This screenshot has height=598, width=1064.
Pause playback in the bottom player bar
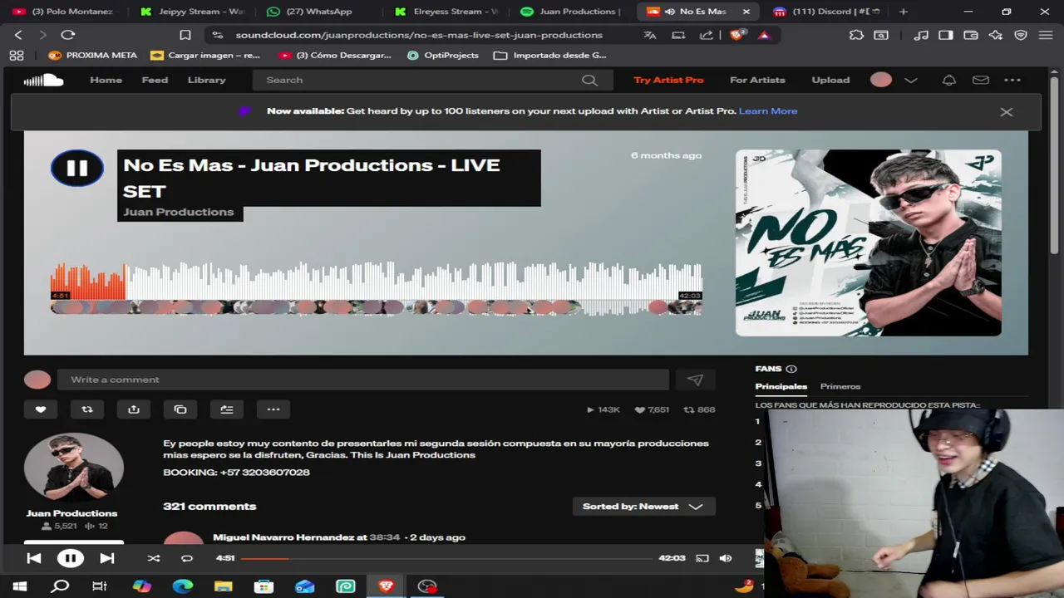[x=70, y=558]
